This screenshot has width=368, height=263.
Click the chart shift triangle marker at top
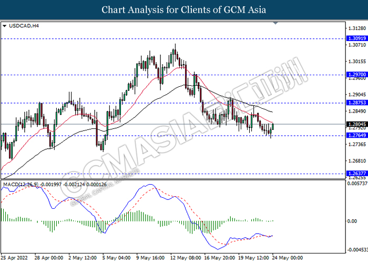[275, 23]
